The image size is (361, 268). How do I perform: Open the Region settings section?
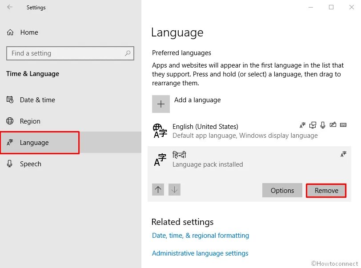[30, 121]
